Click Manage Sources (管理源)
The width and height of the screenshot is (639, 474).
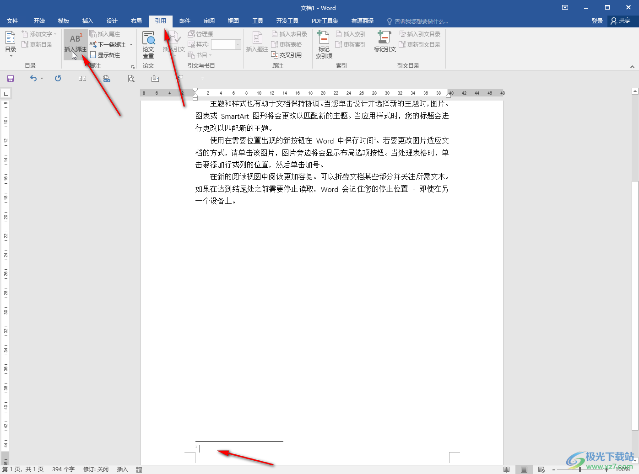click(x=200, y=34)
